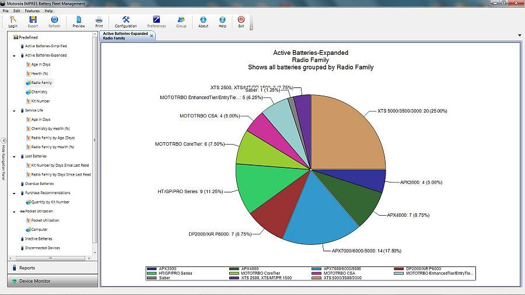
Task: Open the Reports panel button
Action: tap(52, 268)
